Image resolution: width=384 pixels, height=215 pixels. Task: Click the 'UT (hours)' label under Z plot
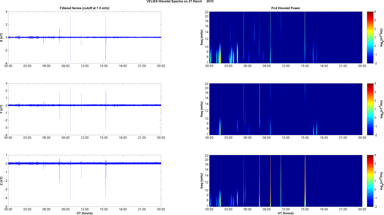(x=84, y=213)
